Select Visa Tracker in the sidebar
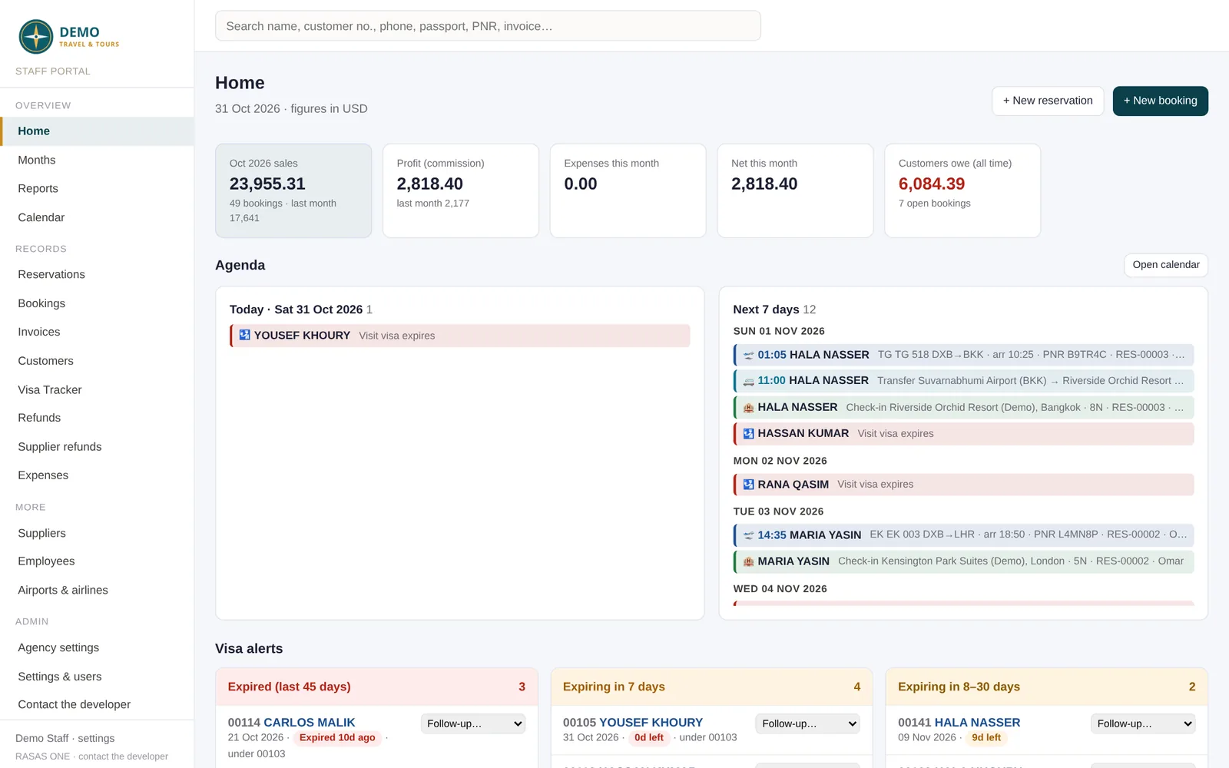 [97, 389]
